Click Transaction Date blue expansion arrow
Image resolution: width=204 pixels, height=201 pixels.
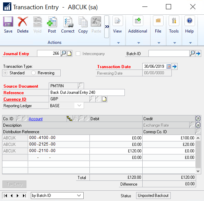[x=175, y=66]
